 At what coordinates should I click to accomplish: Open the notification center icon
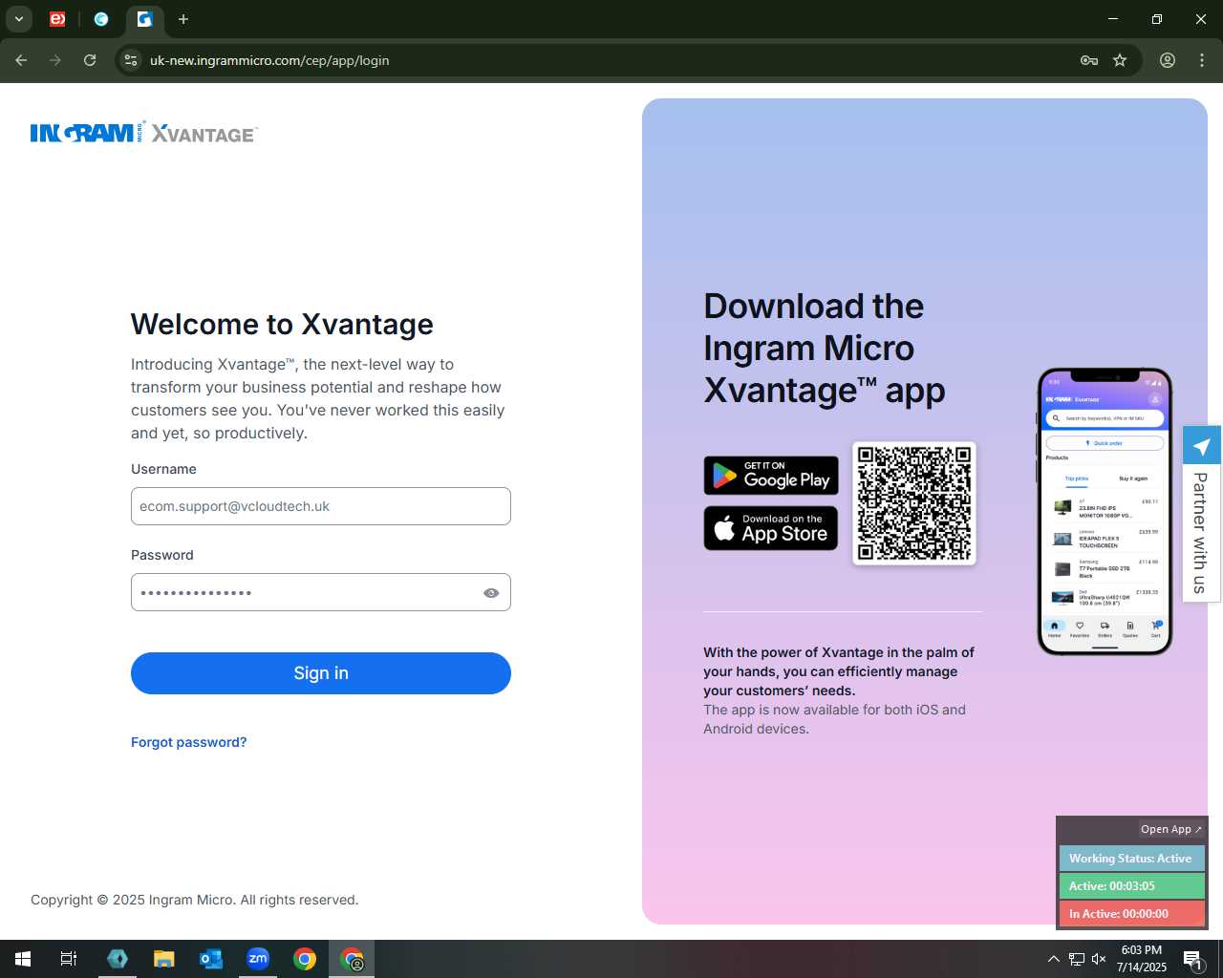(x=1193, y=959)
